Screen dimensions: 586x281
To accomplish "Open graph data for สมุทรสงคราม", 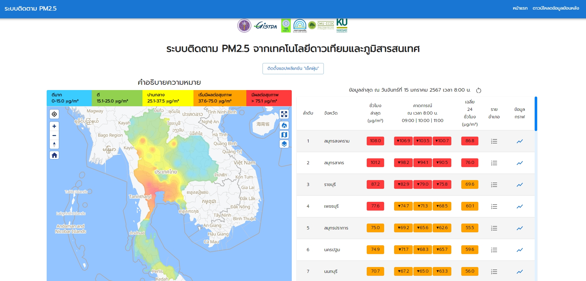I will (519, 141).
